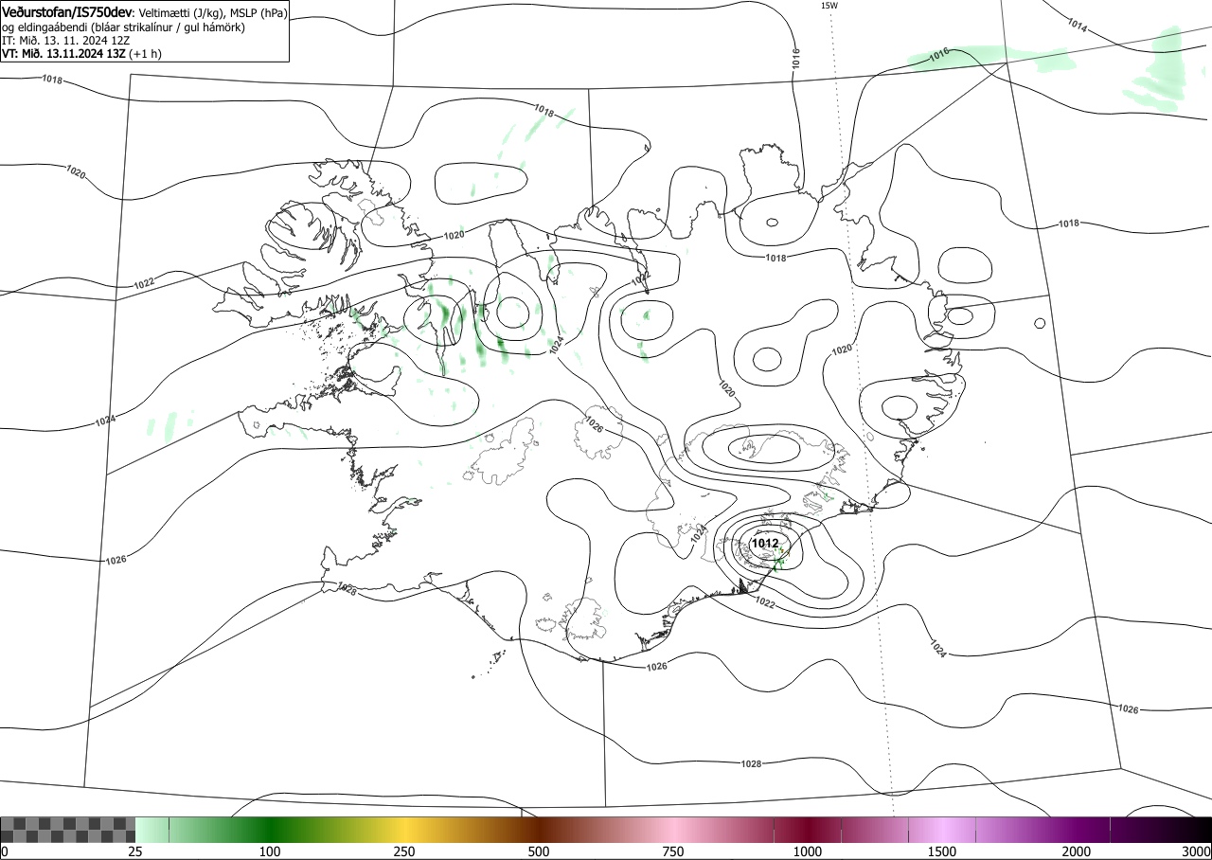Pick the yellow colour-scale segment above 250

pyautogui.click(x=404, y=830)
